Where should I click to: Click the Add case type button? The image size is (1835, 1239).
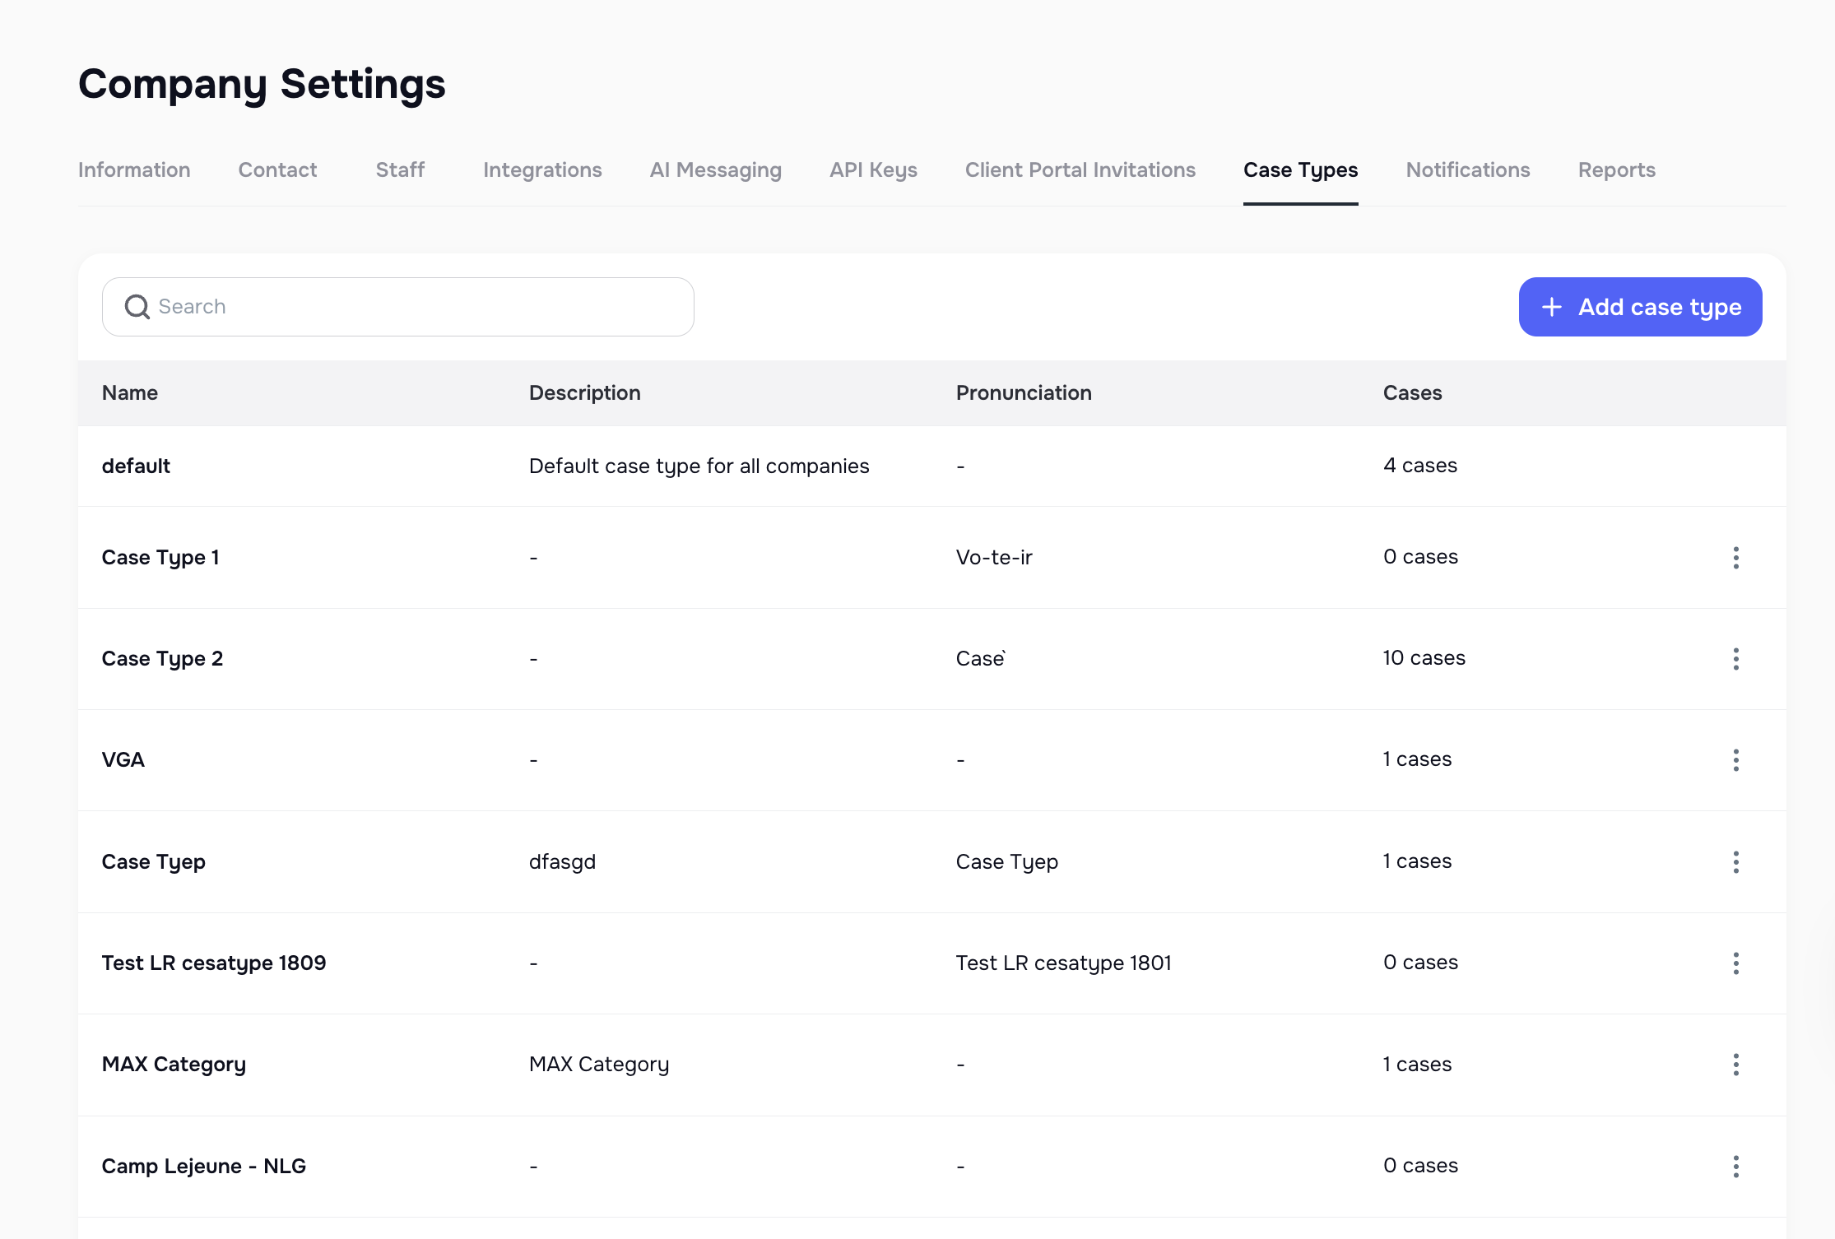(1640, 306)
